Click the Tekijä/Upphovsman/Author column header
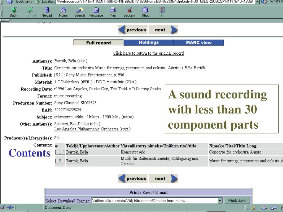This screenshot has width=283, height=212. click(x=93, y=146)
